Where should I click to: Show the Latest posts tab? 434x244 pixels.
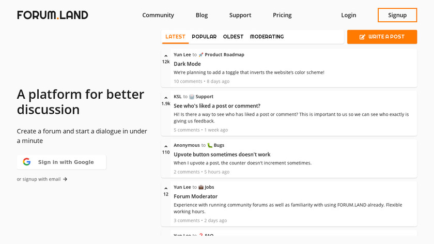pos(175,37)
